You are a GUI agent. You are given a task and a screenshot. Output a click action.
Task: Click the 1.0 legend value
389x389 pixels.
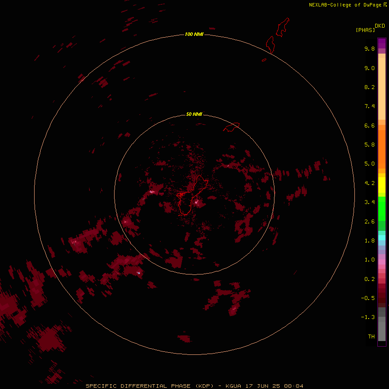click(x=370, y=260)
